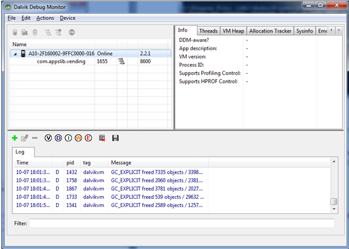Image resolution: width=349 pixels, height=249 pixels.
Task: Click the log scrollbar down arrow
Action: point(334,209)
